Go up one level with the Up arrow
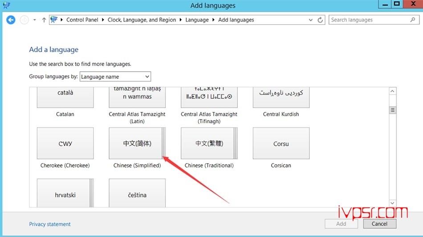 point(44,20)
